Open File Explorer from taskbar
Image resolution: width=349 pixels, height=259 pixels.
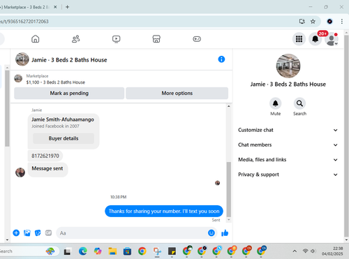coord(112,251)
